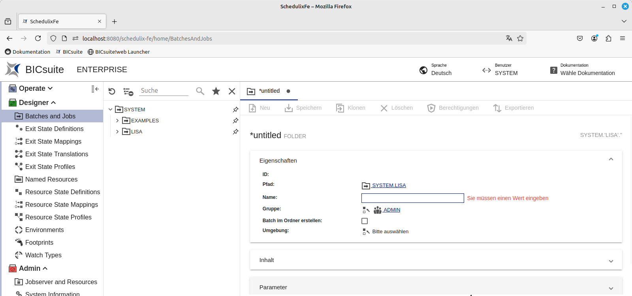The width and height of the screenshot is (632, 296).
Task: Open the SYSTEM.LISA path link
Action: point(389,185)
